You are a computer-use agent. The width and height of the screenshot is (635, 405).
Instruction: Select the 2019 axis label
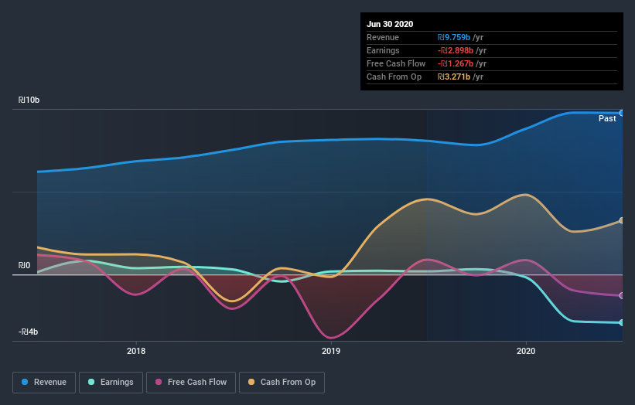tap(331, 351)
